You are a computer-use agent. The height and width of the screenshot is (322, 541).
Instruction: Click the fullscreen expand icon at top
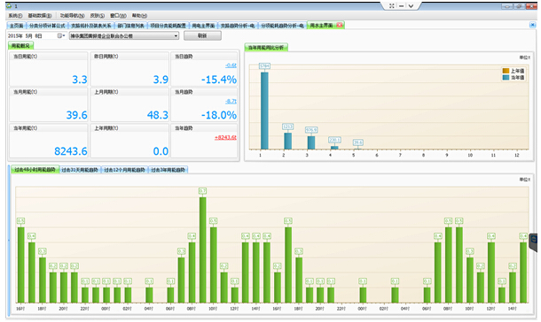tap(392, 6)
